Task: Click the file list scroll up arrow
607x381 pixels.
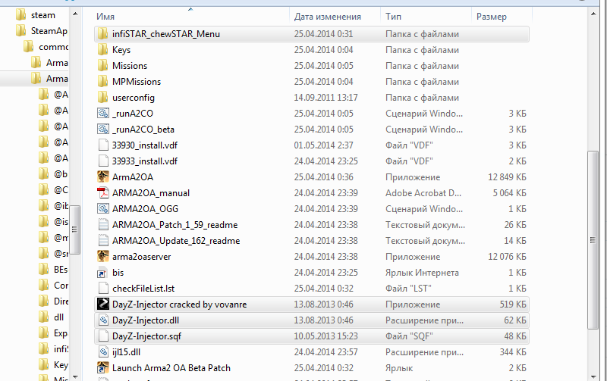Action: (x=593, y=14)
